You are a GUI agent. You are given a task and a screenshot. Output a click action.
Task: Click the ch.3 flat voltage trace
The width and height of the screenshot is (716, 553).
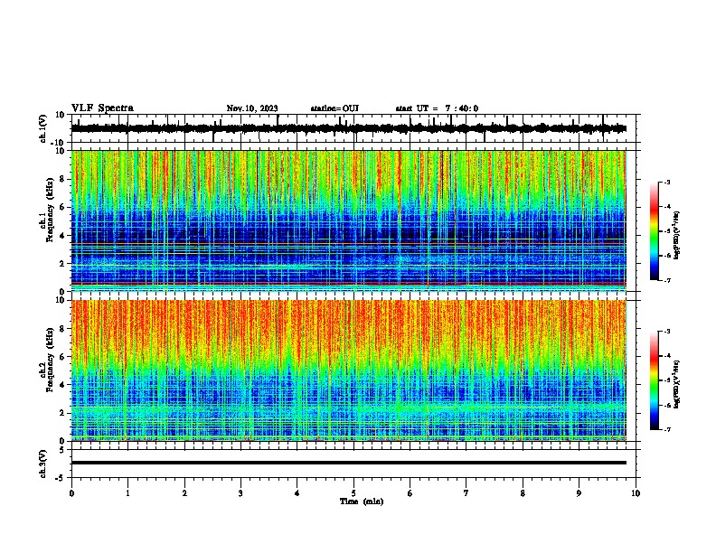point(348,463)
